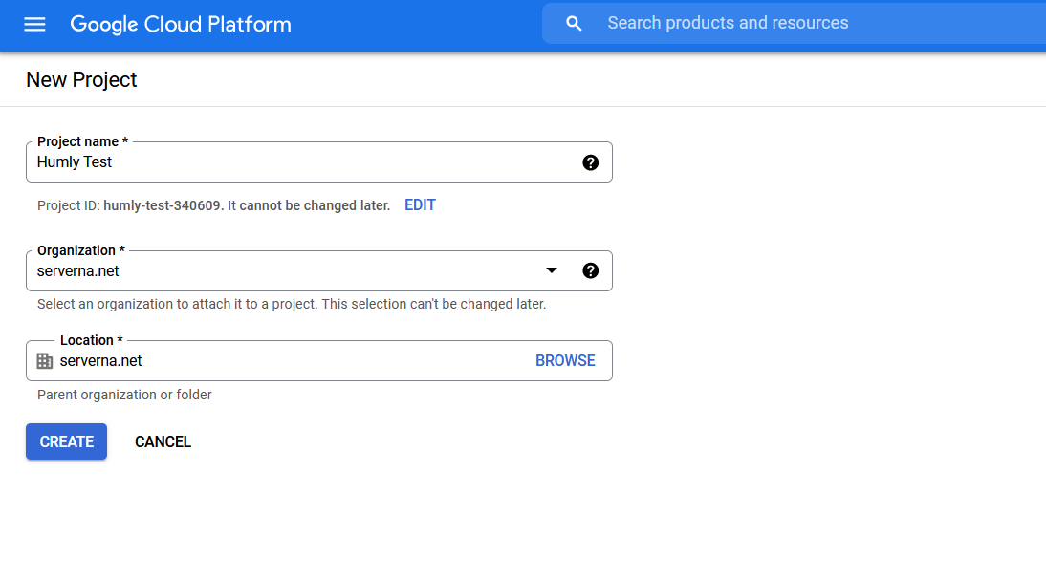
Task: Click the New Project page heading
Action: click(x=81, y=80)
